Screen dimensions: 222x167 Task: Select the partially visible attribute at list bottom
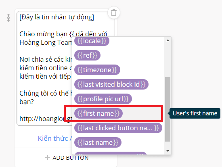(111, 153)
